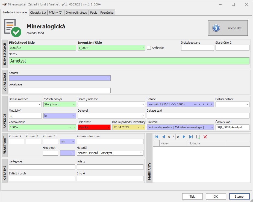
Task: Open the Materiál ellipsis picker
Action: 141,153
